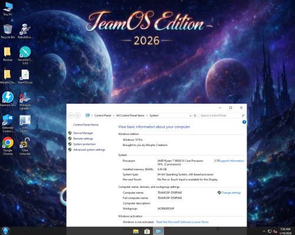
Task: Click the back arrow in System window
Action: [70, 115]
